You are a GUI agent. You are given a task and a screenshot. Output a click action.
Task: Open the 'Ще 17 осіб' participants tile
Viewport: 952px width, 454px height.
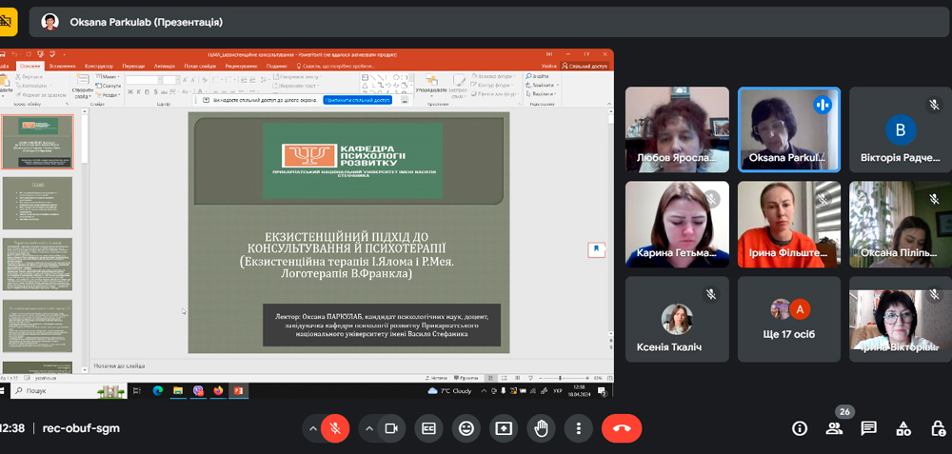click(789, 319)
